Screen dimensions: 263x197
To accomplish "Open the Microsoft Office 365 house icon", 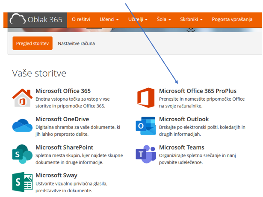I will click(x=22, y=98).
